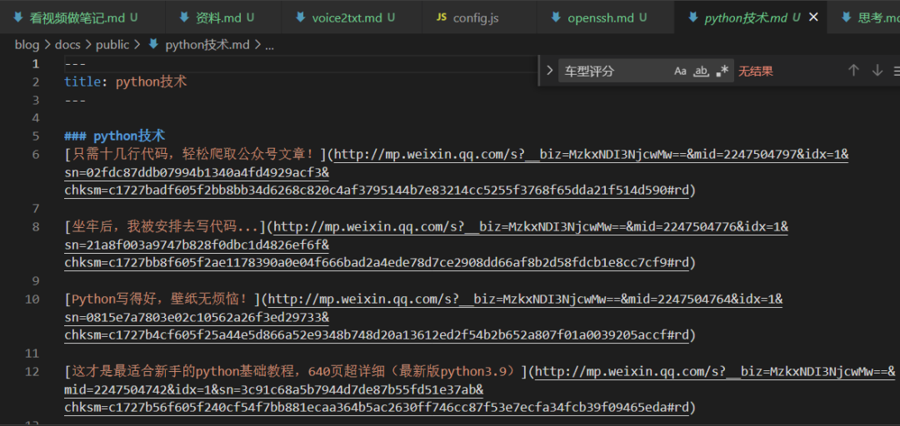900x426 pixels.
Task: Click the title: python技术 line
Action: pos(126,82)
